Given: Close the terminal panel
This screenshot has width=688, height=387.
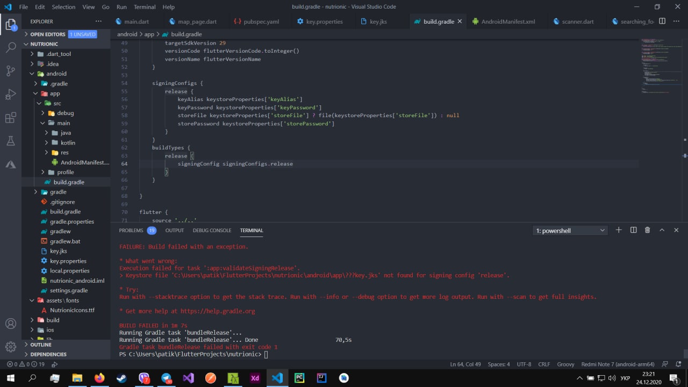Looking at the screenshot, I should point(676,230).
